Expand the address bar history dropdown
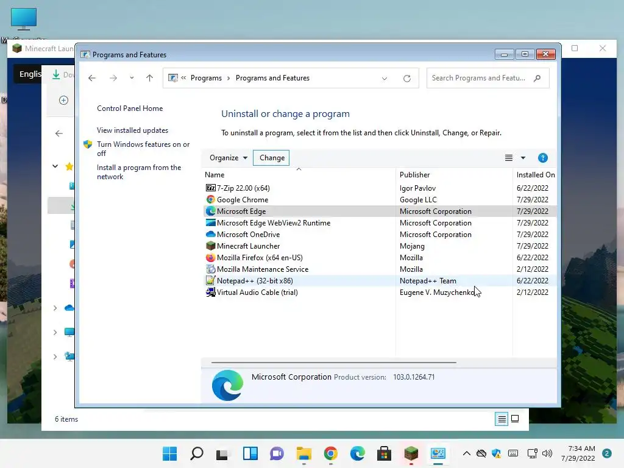The height and width of the screenshot is (468, 624). [x=385, y=79]
